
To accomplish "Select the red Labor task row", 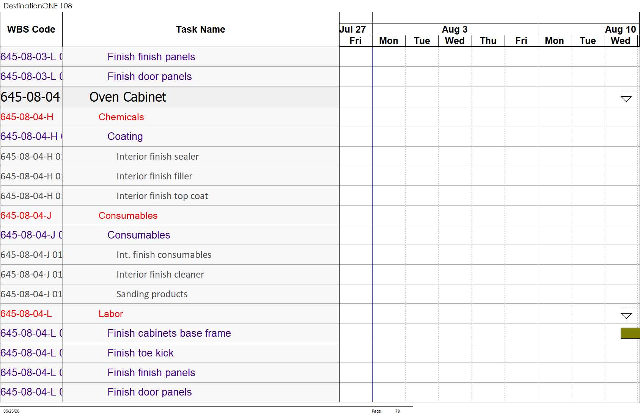I will tap(170, 314).
